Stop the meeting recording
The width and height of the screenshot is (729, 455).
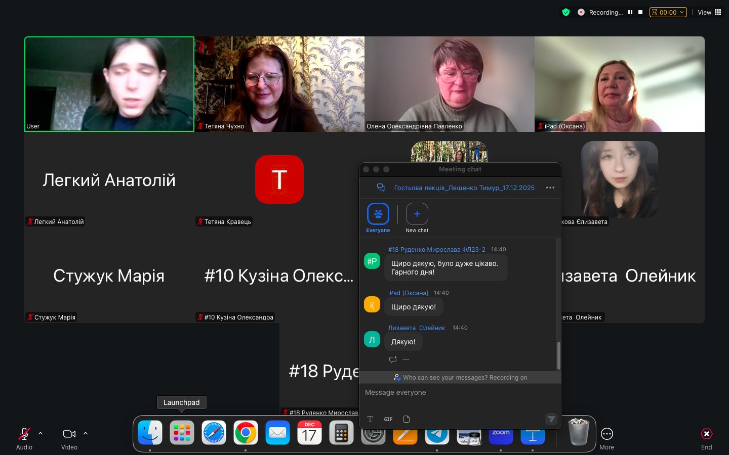[x=640, y=12]
